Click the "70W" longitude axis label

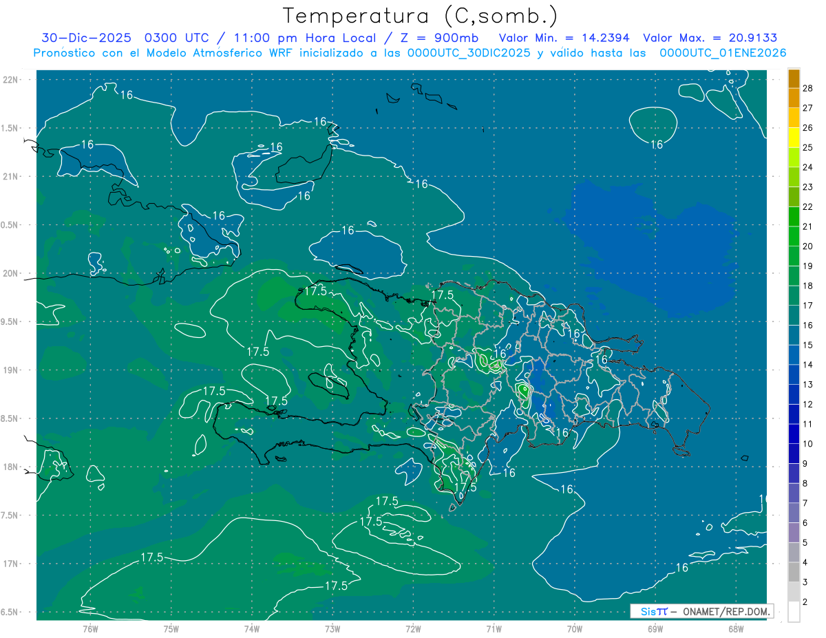coord(575,628)
